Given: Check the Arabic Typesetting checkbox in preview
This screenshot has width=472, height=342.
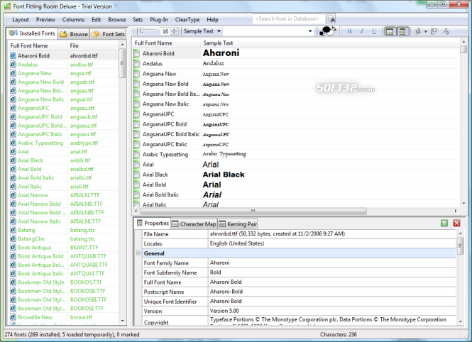Looking at the screenshot, I should (x=137, y=155).
